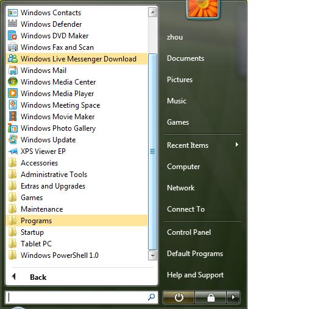The width and height of the screenshot is (312, 309).
Task: Click the Windows Media Player play icon
Action: point(13,93)
